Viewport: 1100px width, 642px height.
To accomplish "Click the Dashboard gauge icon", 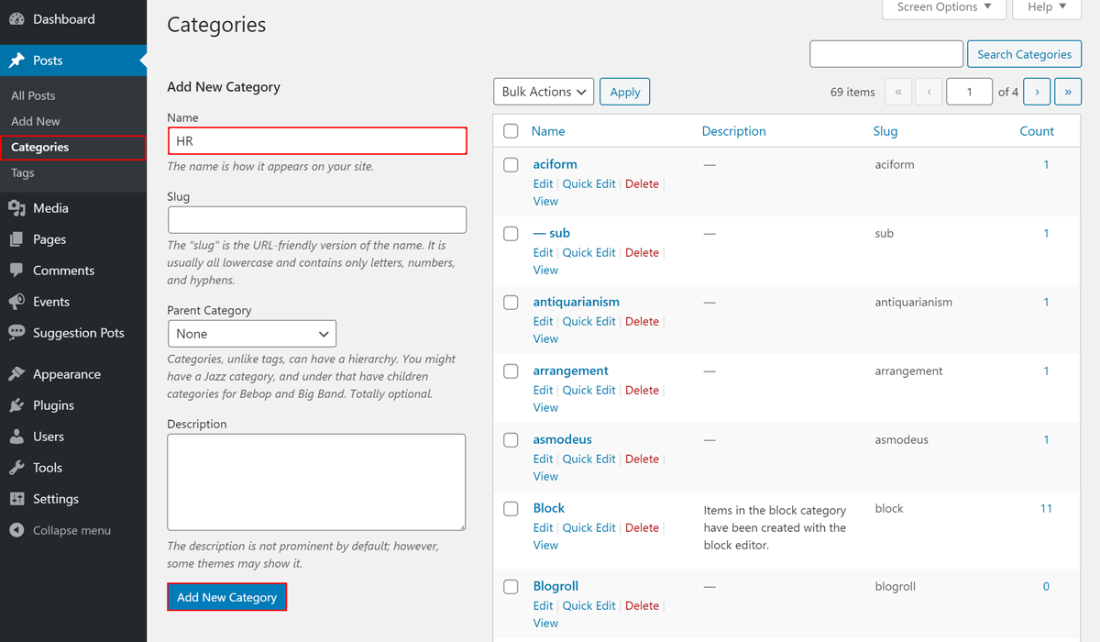I will [x=16, y=19].
